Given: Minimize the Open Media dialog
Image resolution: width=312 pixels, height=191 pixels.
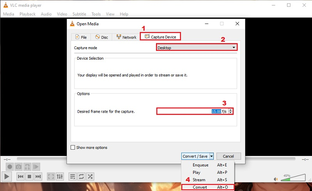Looking at the screenshot, I should click(207, 24).
